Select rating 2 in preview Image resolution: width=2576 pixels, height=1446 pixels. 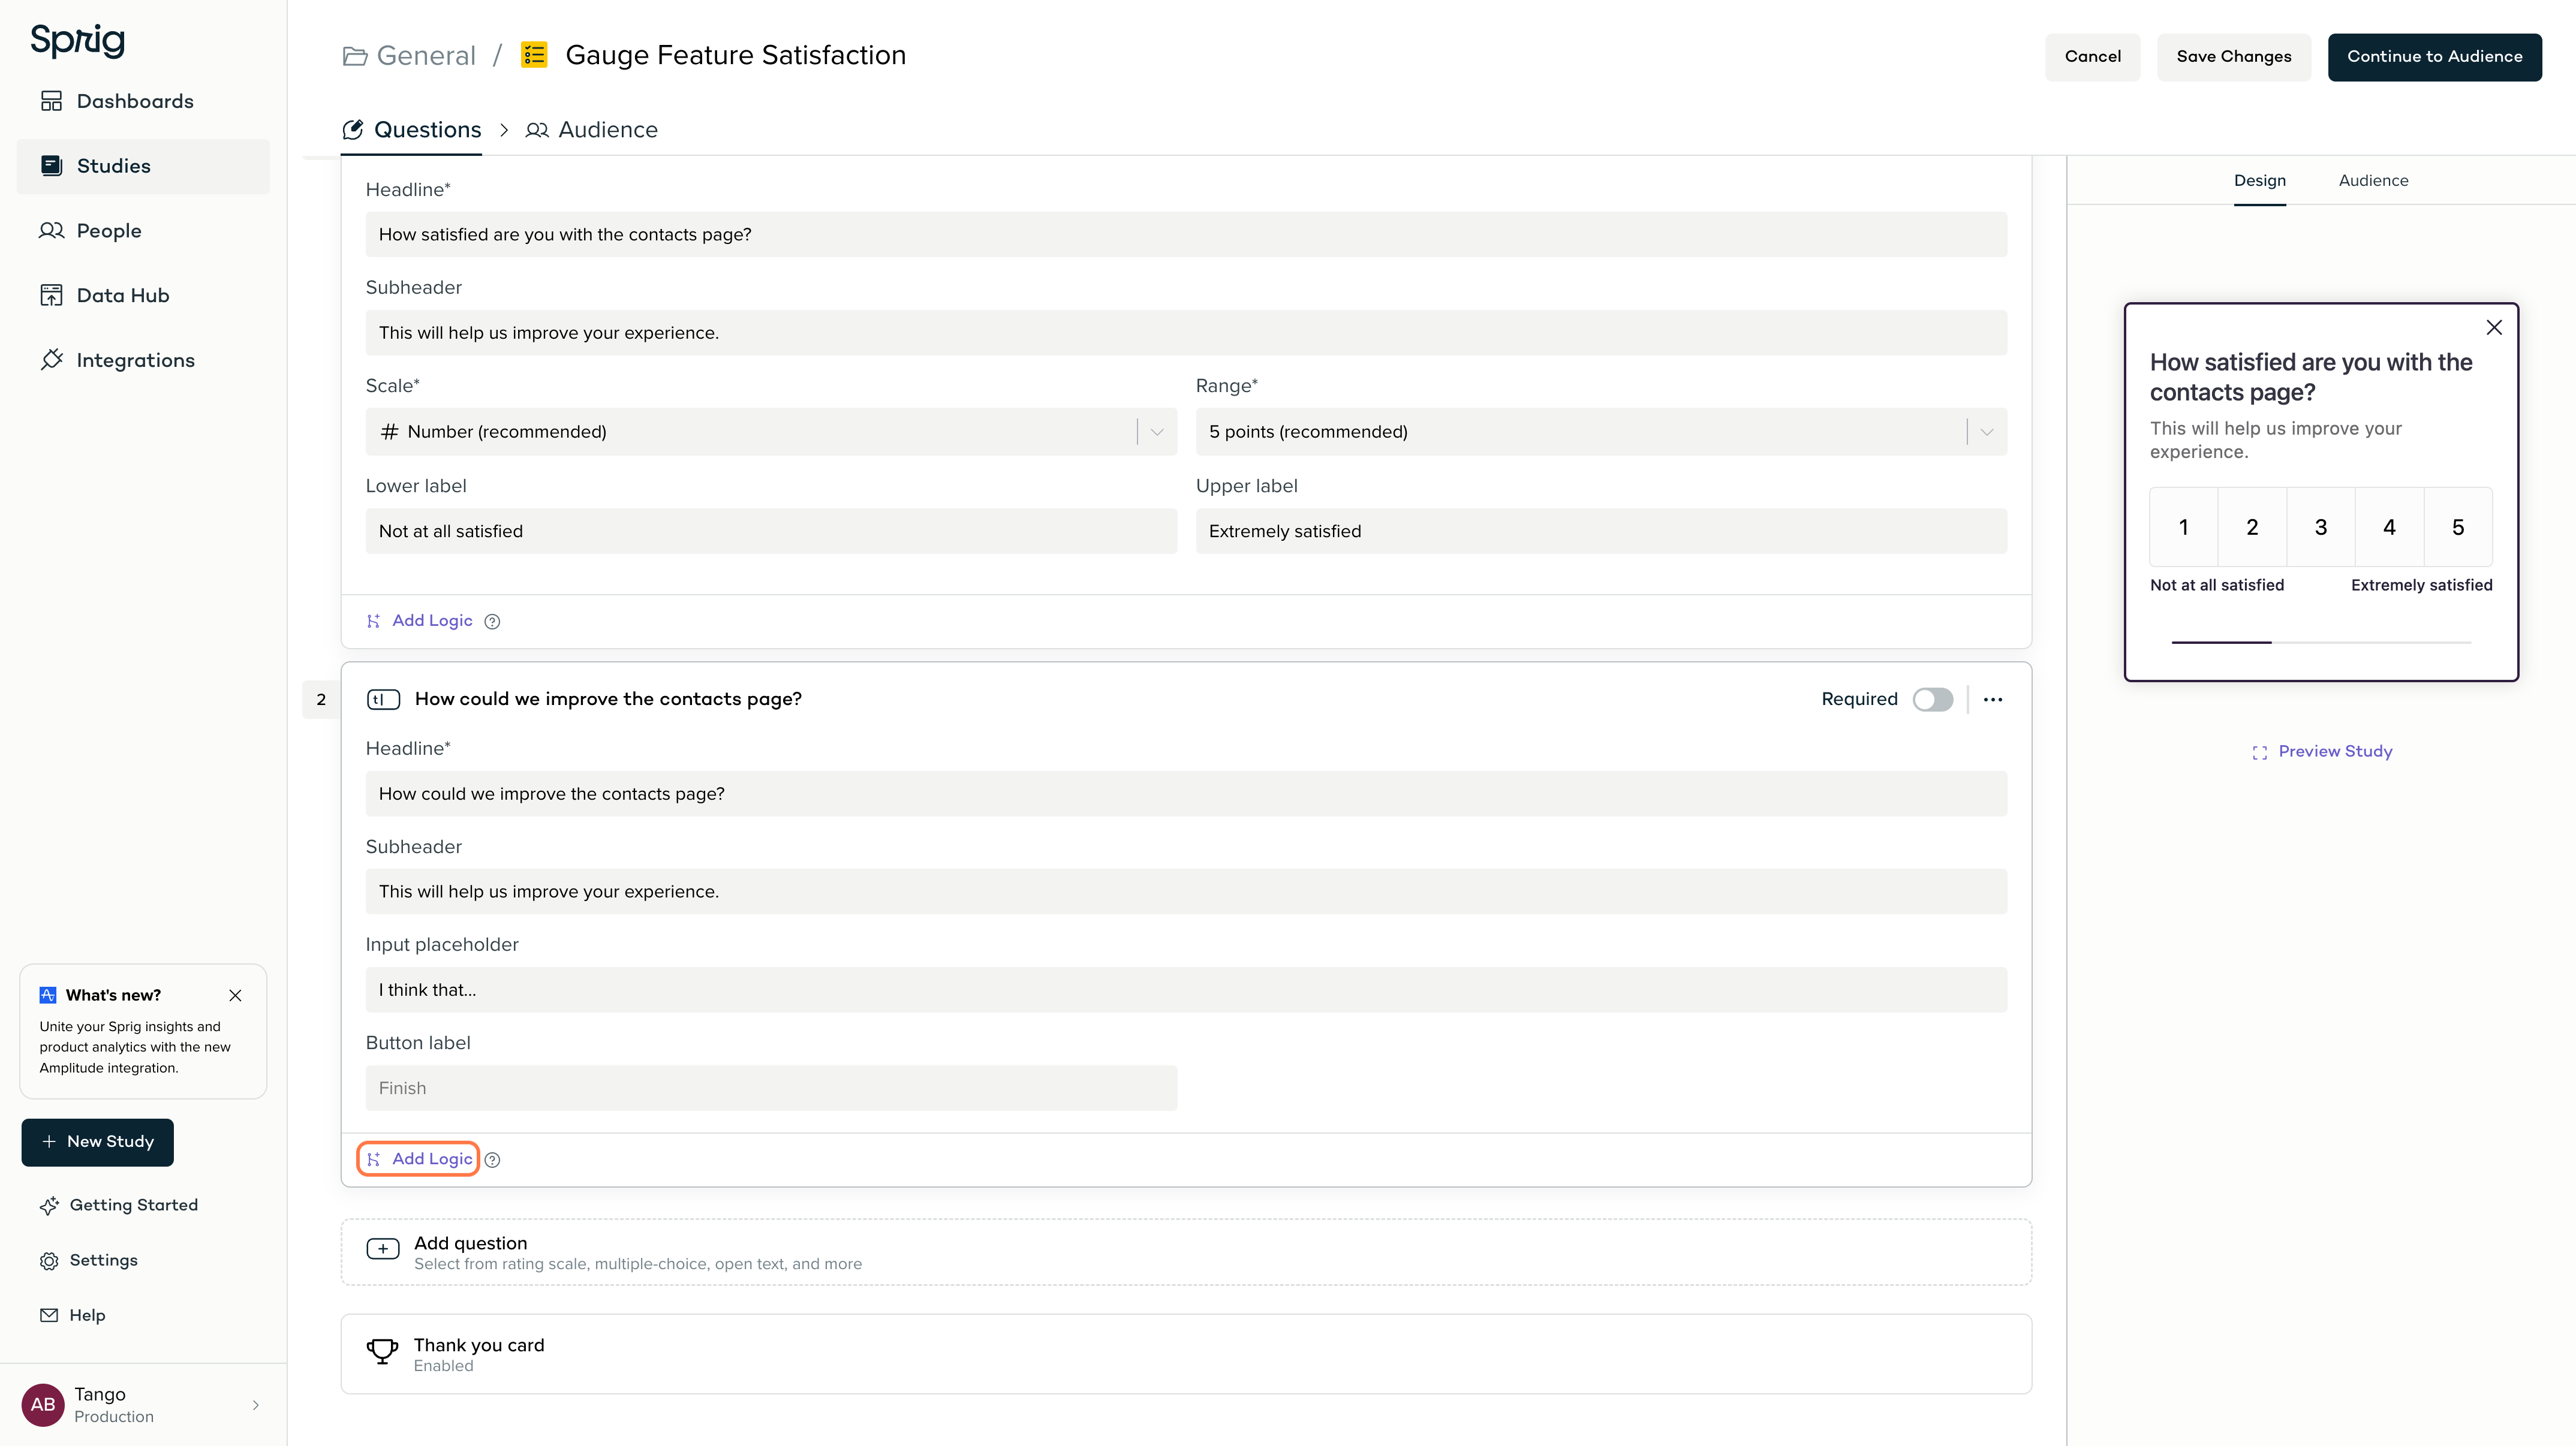(2252, 527)
